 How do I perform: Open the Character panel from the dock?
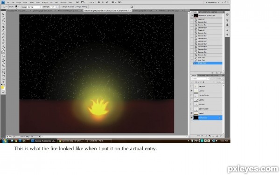click(227, 30)
